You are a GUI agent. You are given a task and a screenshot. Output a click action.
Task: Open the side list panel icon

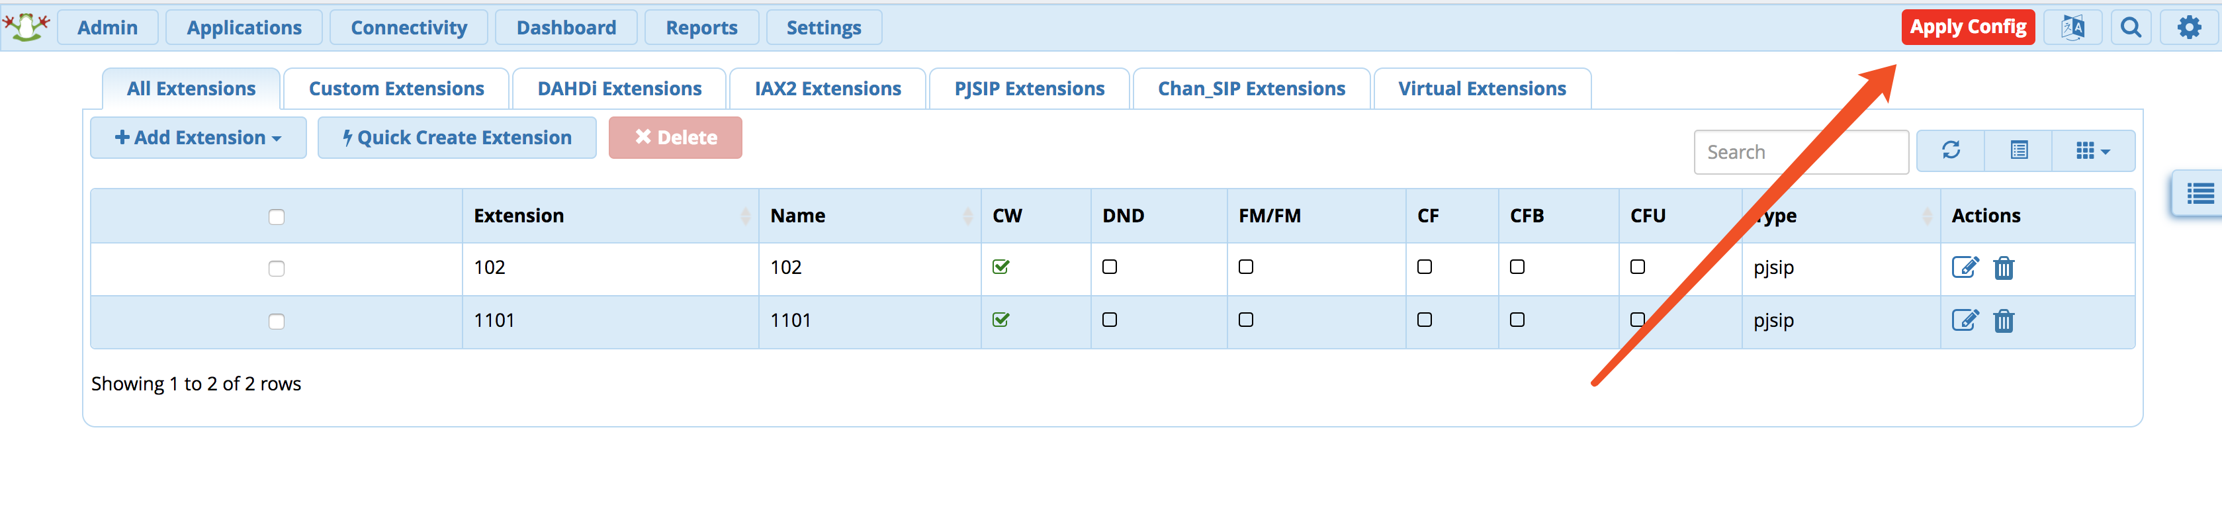pos(2199,194)
